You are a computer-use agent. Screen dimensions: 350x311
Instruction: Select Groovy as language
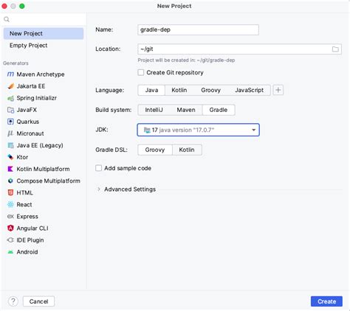[210, 90]
